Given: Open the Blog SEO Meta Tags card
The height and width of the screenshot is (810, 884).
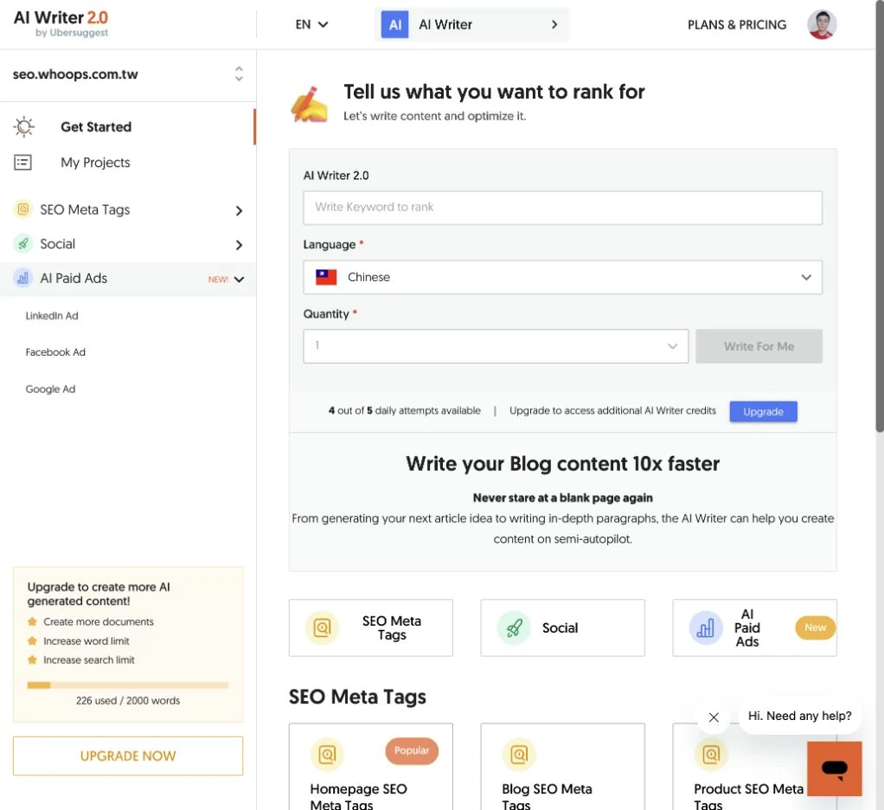Looking at the screenshot, I should pos(562,767).
